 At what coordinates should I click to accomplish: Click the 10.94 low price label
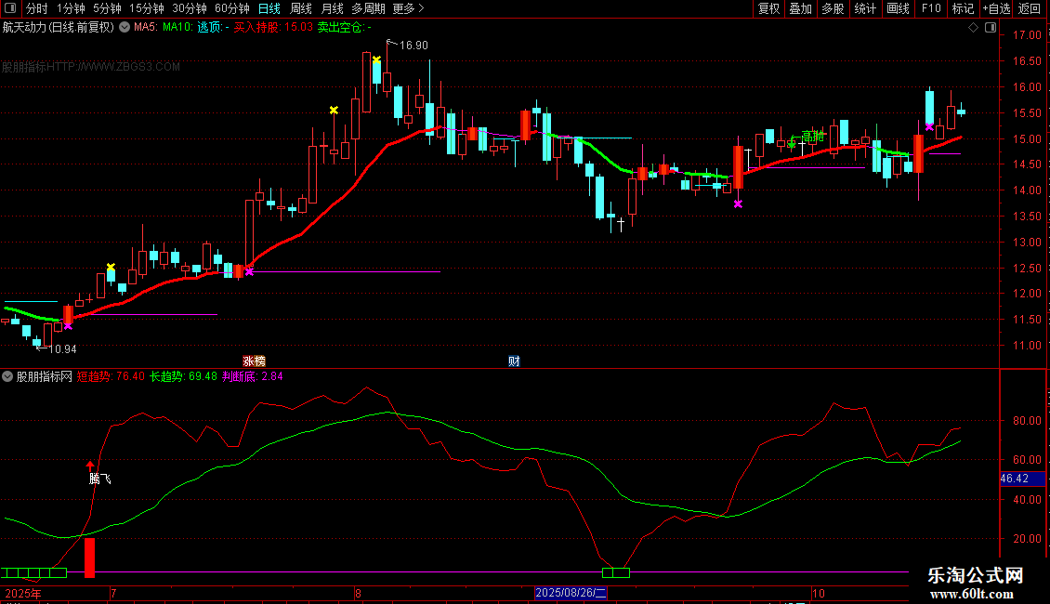click(x=62, y=348)
